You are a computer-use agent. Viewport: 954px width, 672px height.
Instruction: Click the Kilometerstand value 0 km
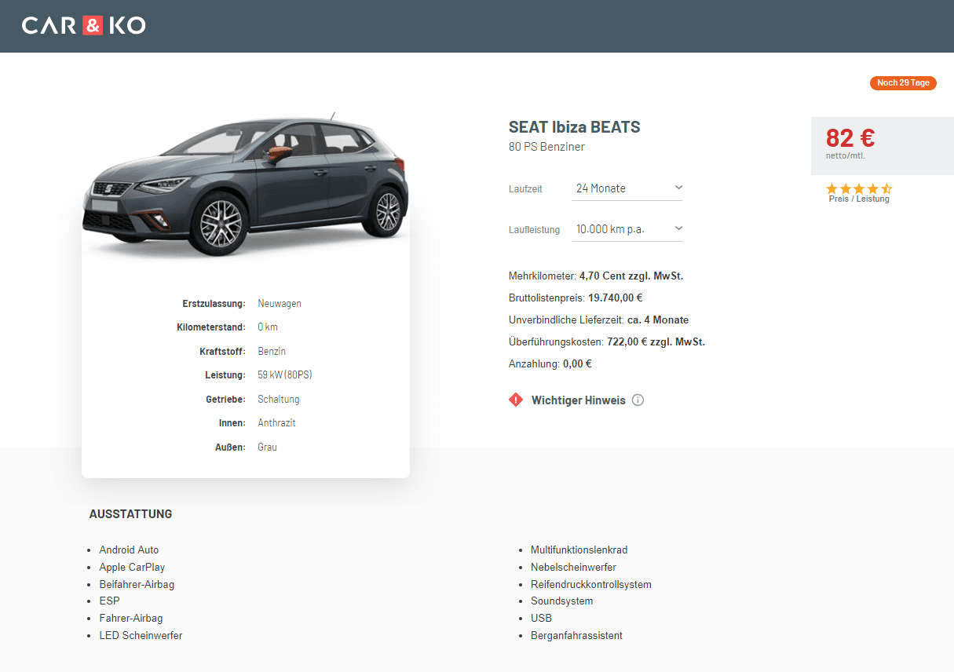coord(268,327)
